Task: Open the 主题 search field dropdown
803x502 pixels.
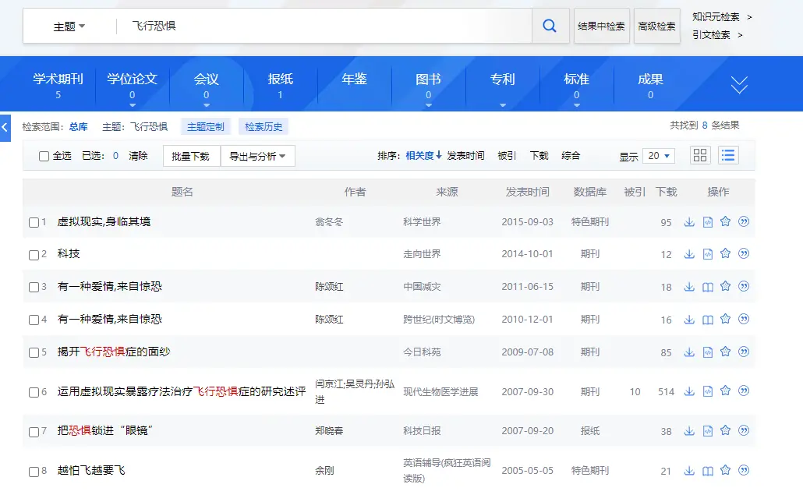Action: 69,27
